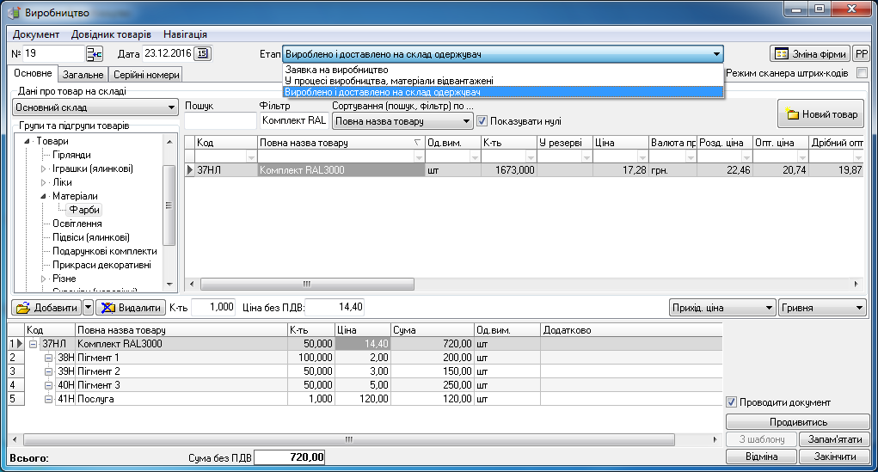878x472 pixels.
Task: Toggle the Показувати нулі checkbox
Action: point(482,121)
